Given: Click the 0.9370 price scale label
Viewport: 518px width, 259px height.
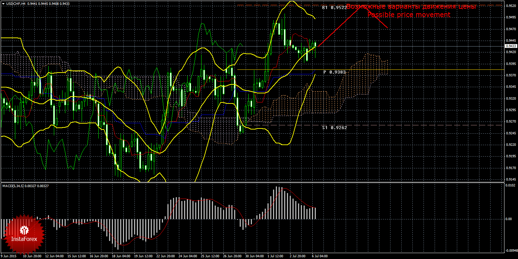Looking at the screenshot, I should coord(510,75).
